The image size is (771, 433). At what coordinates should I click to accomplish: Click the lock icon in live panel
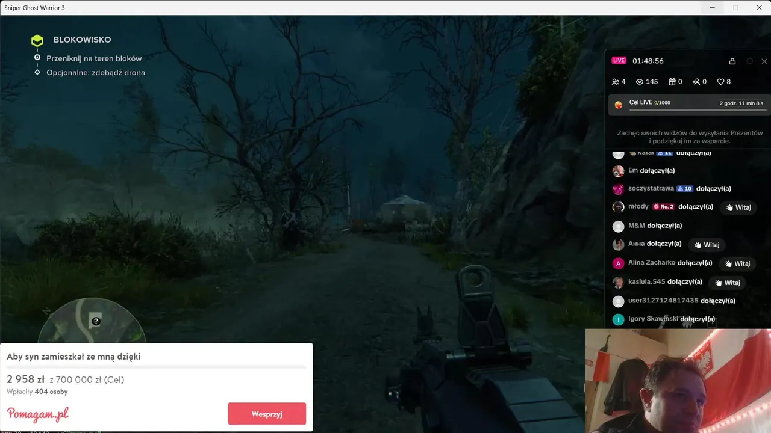tap(732, 61)
